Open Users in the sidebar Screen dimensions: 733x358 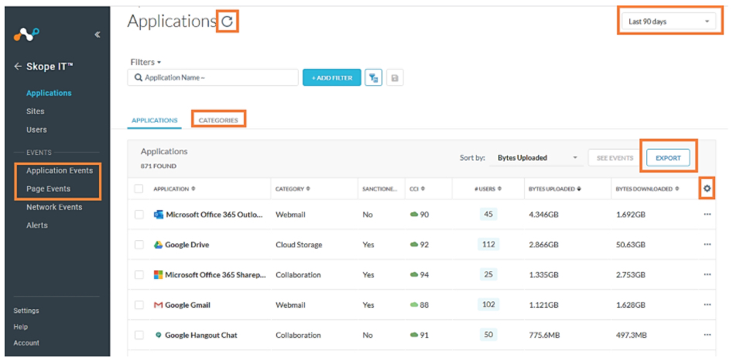[x=36, y=129]
